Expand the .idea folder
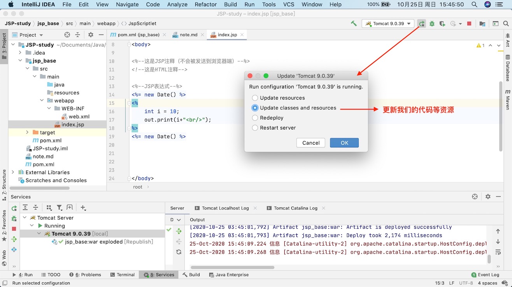 (20, 53)
